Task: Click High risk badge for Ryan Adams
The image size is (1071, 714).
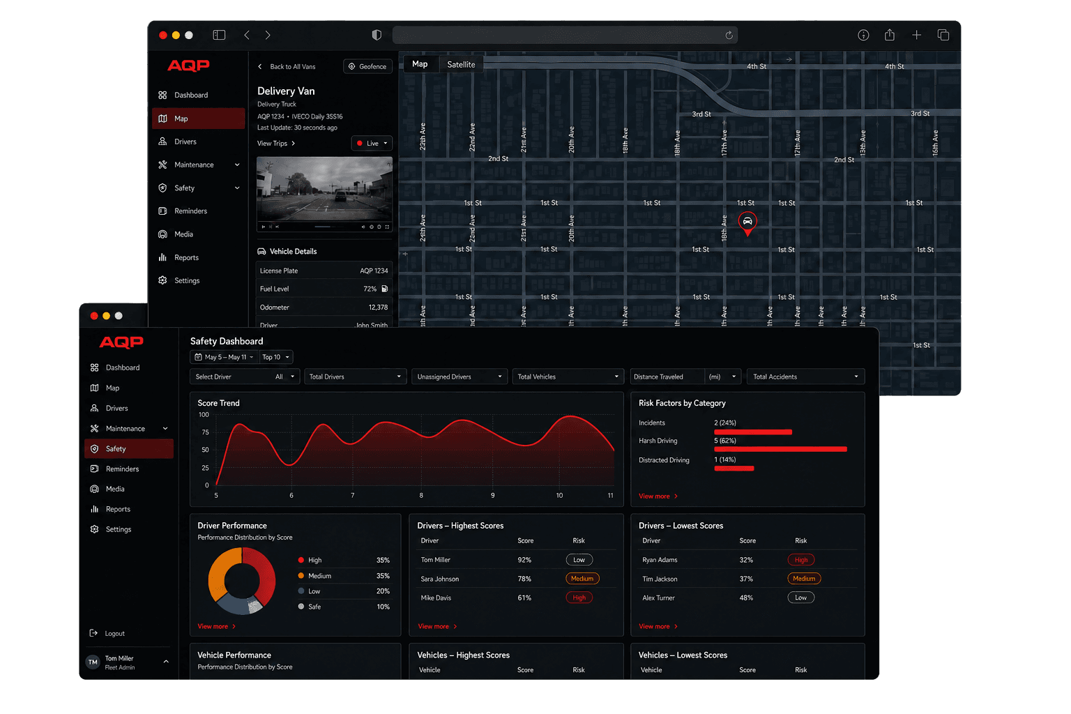Action: click(801, 560)
